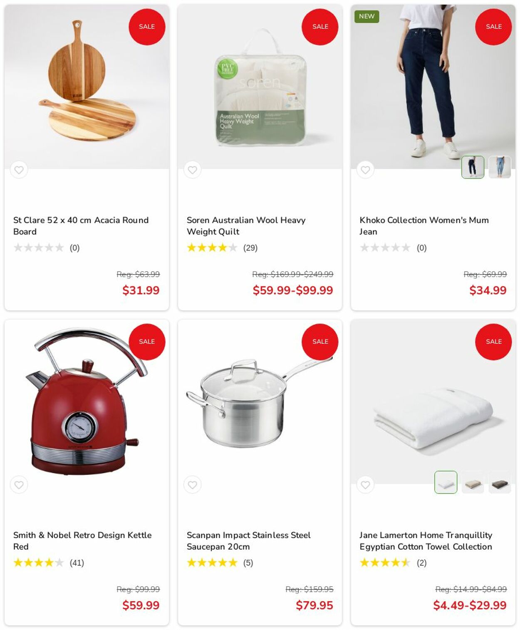Click the saucepan product image
Viewport: 520px width, 630px height.
pyautogui.click(x=260, y=402)
